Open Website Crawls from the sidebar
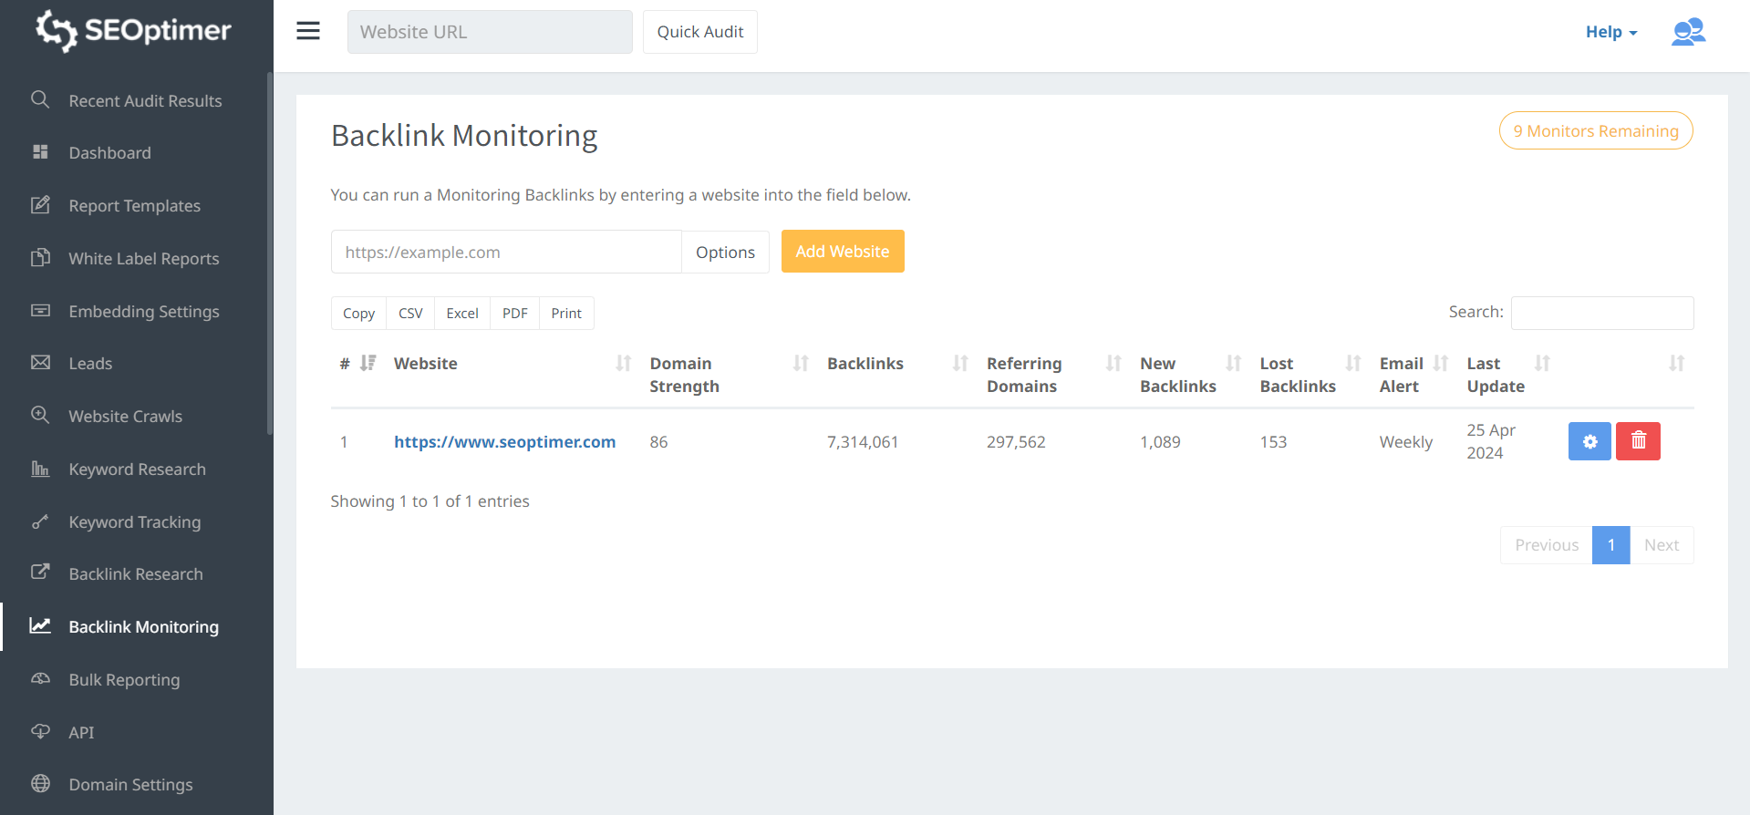 (125, 417)
